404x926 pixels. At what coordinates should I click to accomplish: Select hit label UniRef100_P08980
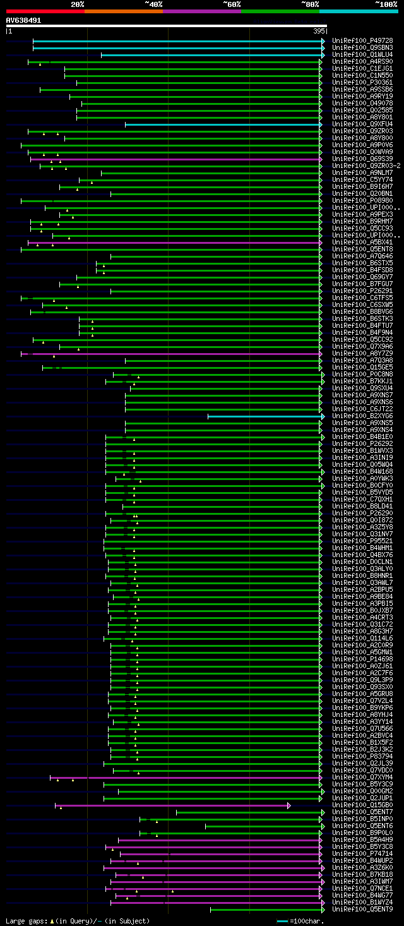[x=362, y=200]
